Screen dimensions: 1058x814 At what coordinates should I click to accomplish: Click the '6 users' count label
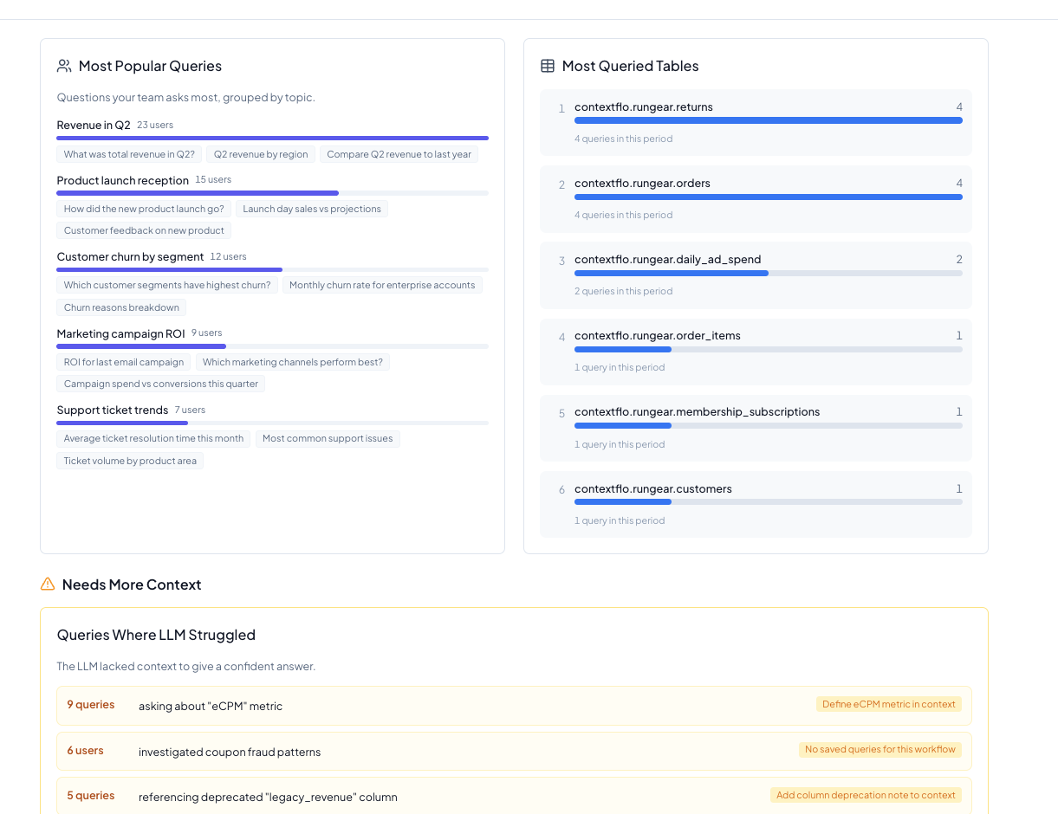point(86,751)
